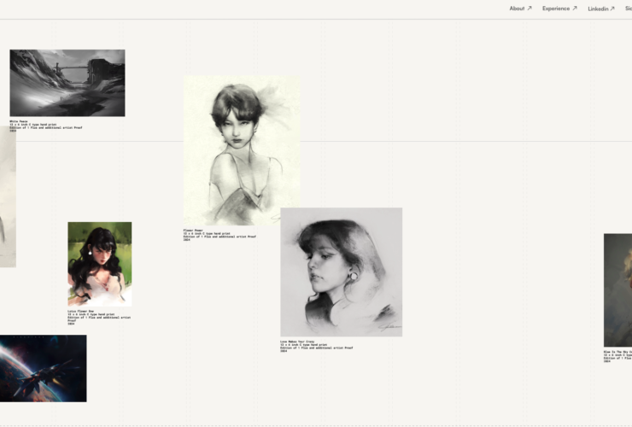The image size is (632, 427).
Task: Select the spaceship over planet artwork
Action: pos(43,368)
